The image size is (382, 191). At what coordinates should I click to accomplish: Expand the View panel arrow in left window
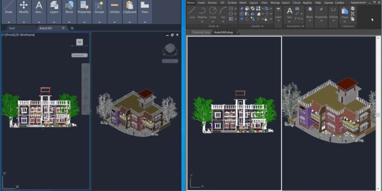click(x=145, y=22)
